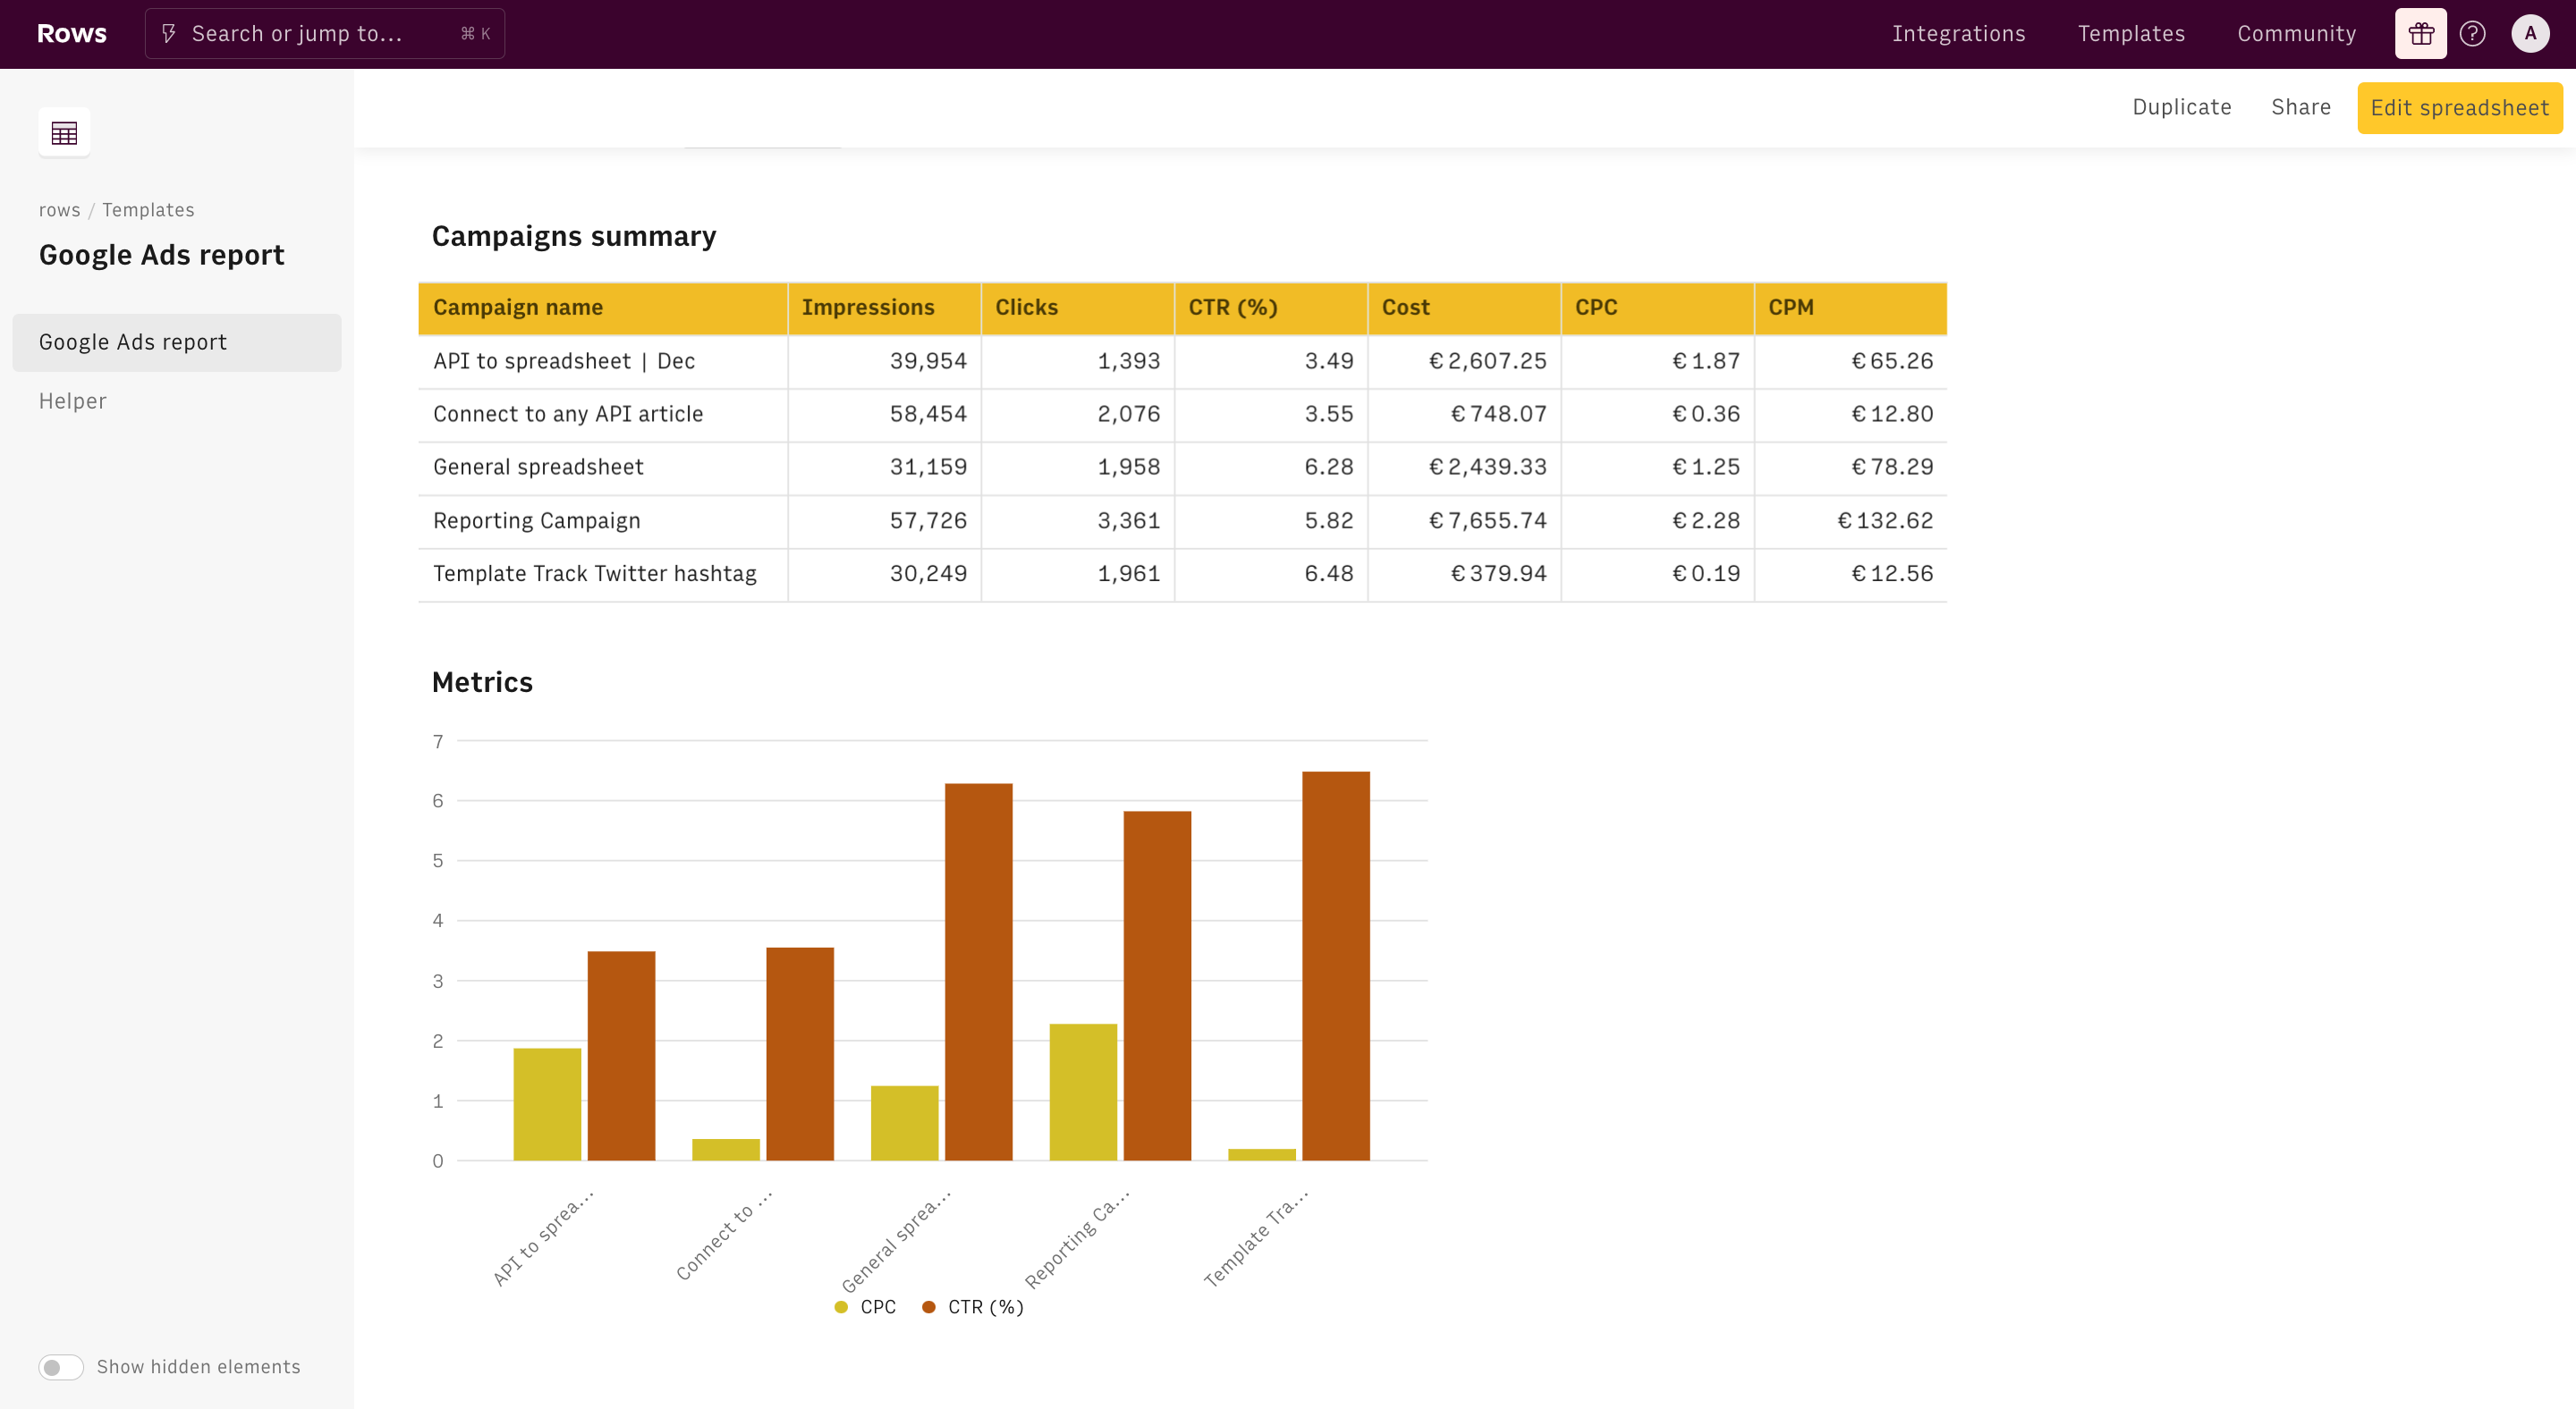2576x1409 pixels.
Task: Click the gift rewards icon
Action: click(x=2420, y=34)
